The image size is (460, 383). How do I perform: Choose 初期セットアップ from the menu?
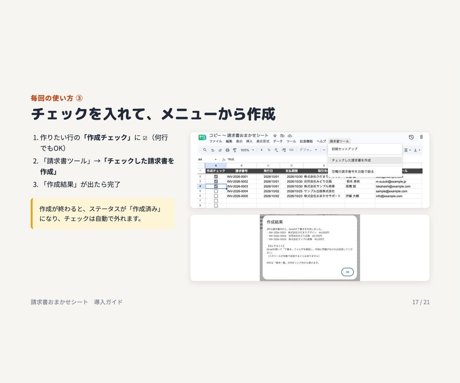point(365,149)
